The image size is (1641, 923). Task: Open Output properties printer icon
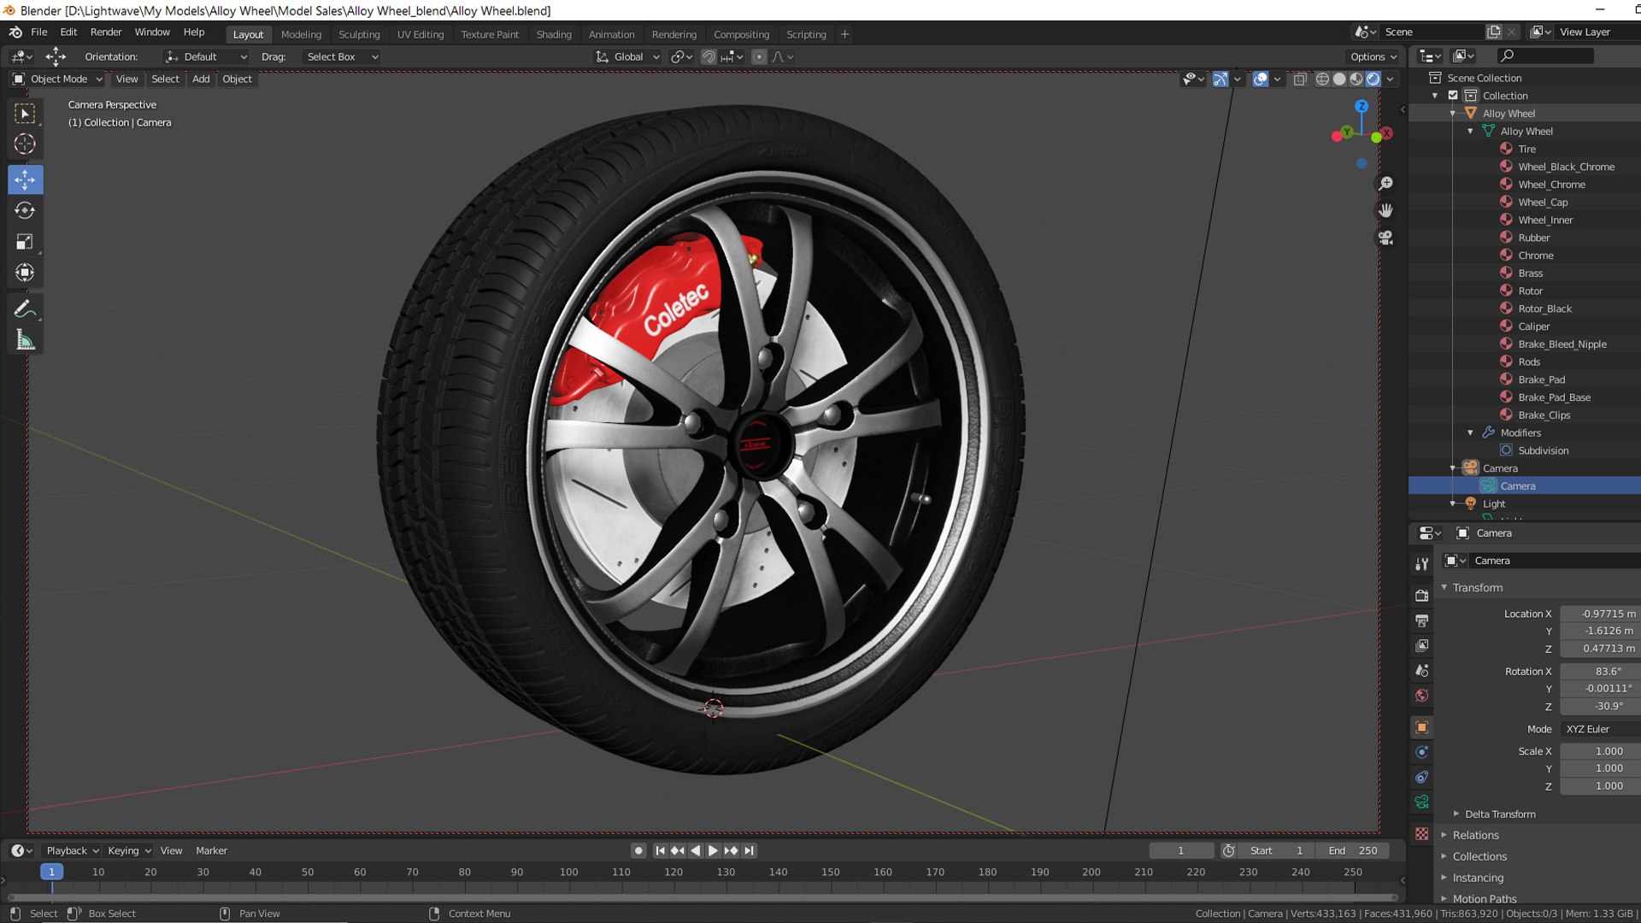pyautogui.click(x=1421, y=620)
